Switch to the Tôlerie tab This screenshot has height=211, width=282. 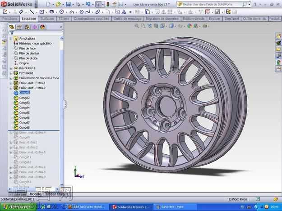tap(64, 18)
